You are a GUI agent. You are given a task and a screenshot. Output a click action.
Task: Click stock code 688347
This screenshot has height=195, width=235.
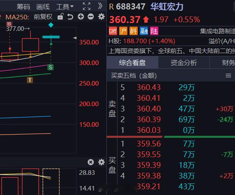[131, 7]
